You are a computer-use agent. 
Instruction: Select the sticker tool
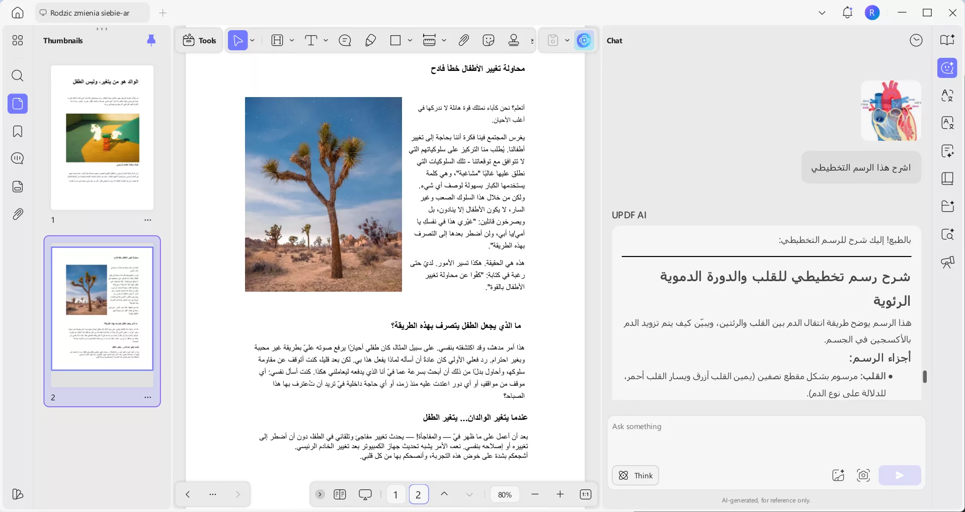pyautogui.click(x=489, y=40)
